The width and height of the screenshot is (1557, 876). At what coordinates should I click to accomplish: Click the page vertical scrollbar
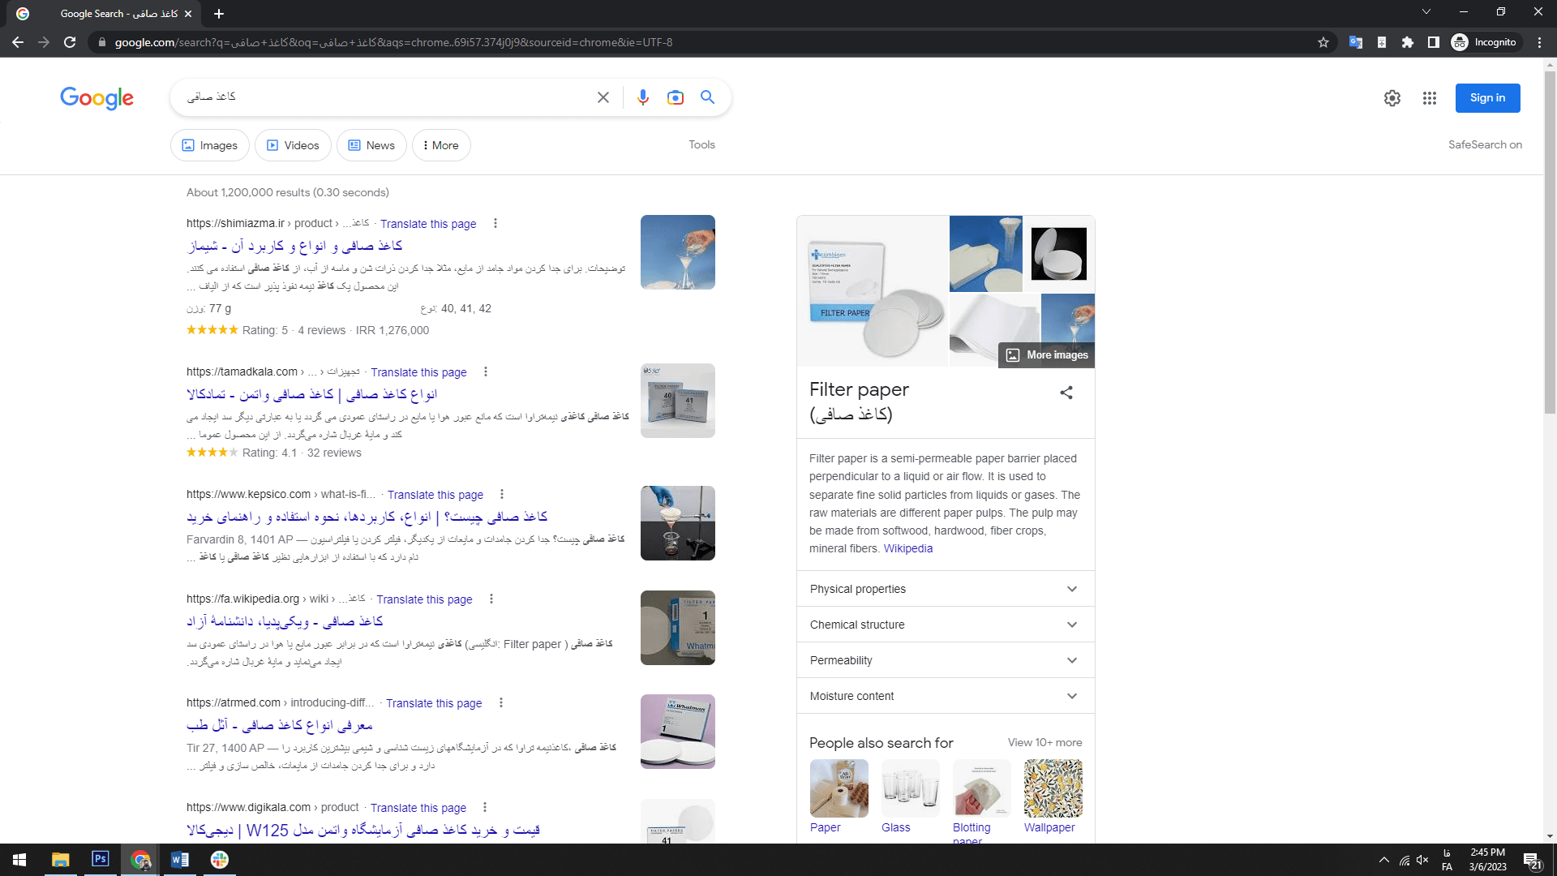click(x=1550, y=243)
